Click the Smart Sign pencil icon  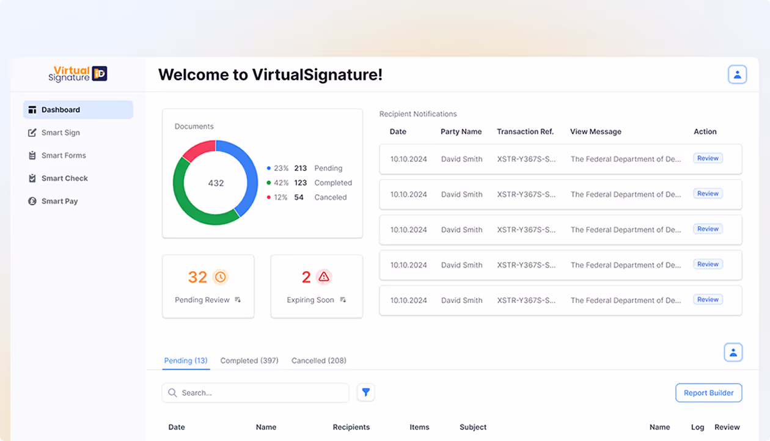[32, 133]
